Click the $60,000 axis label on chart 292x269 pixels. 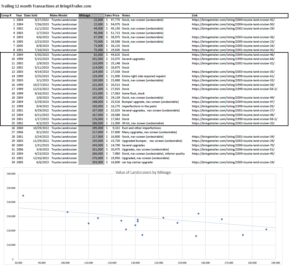click(x=11, y=173)
